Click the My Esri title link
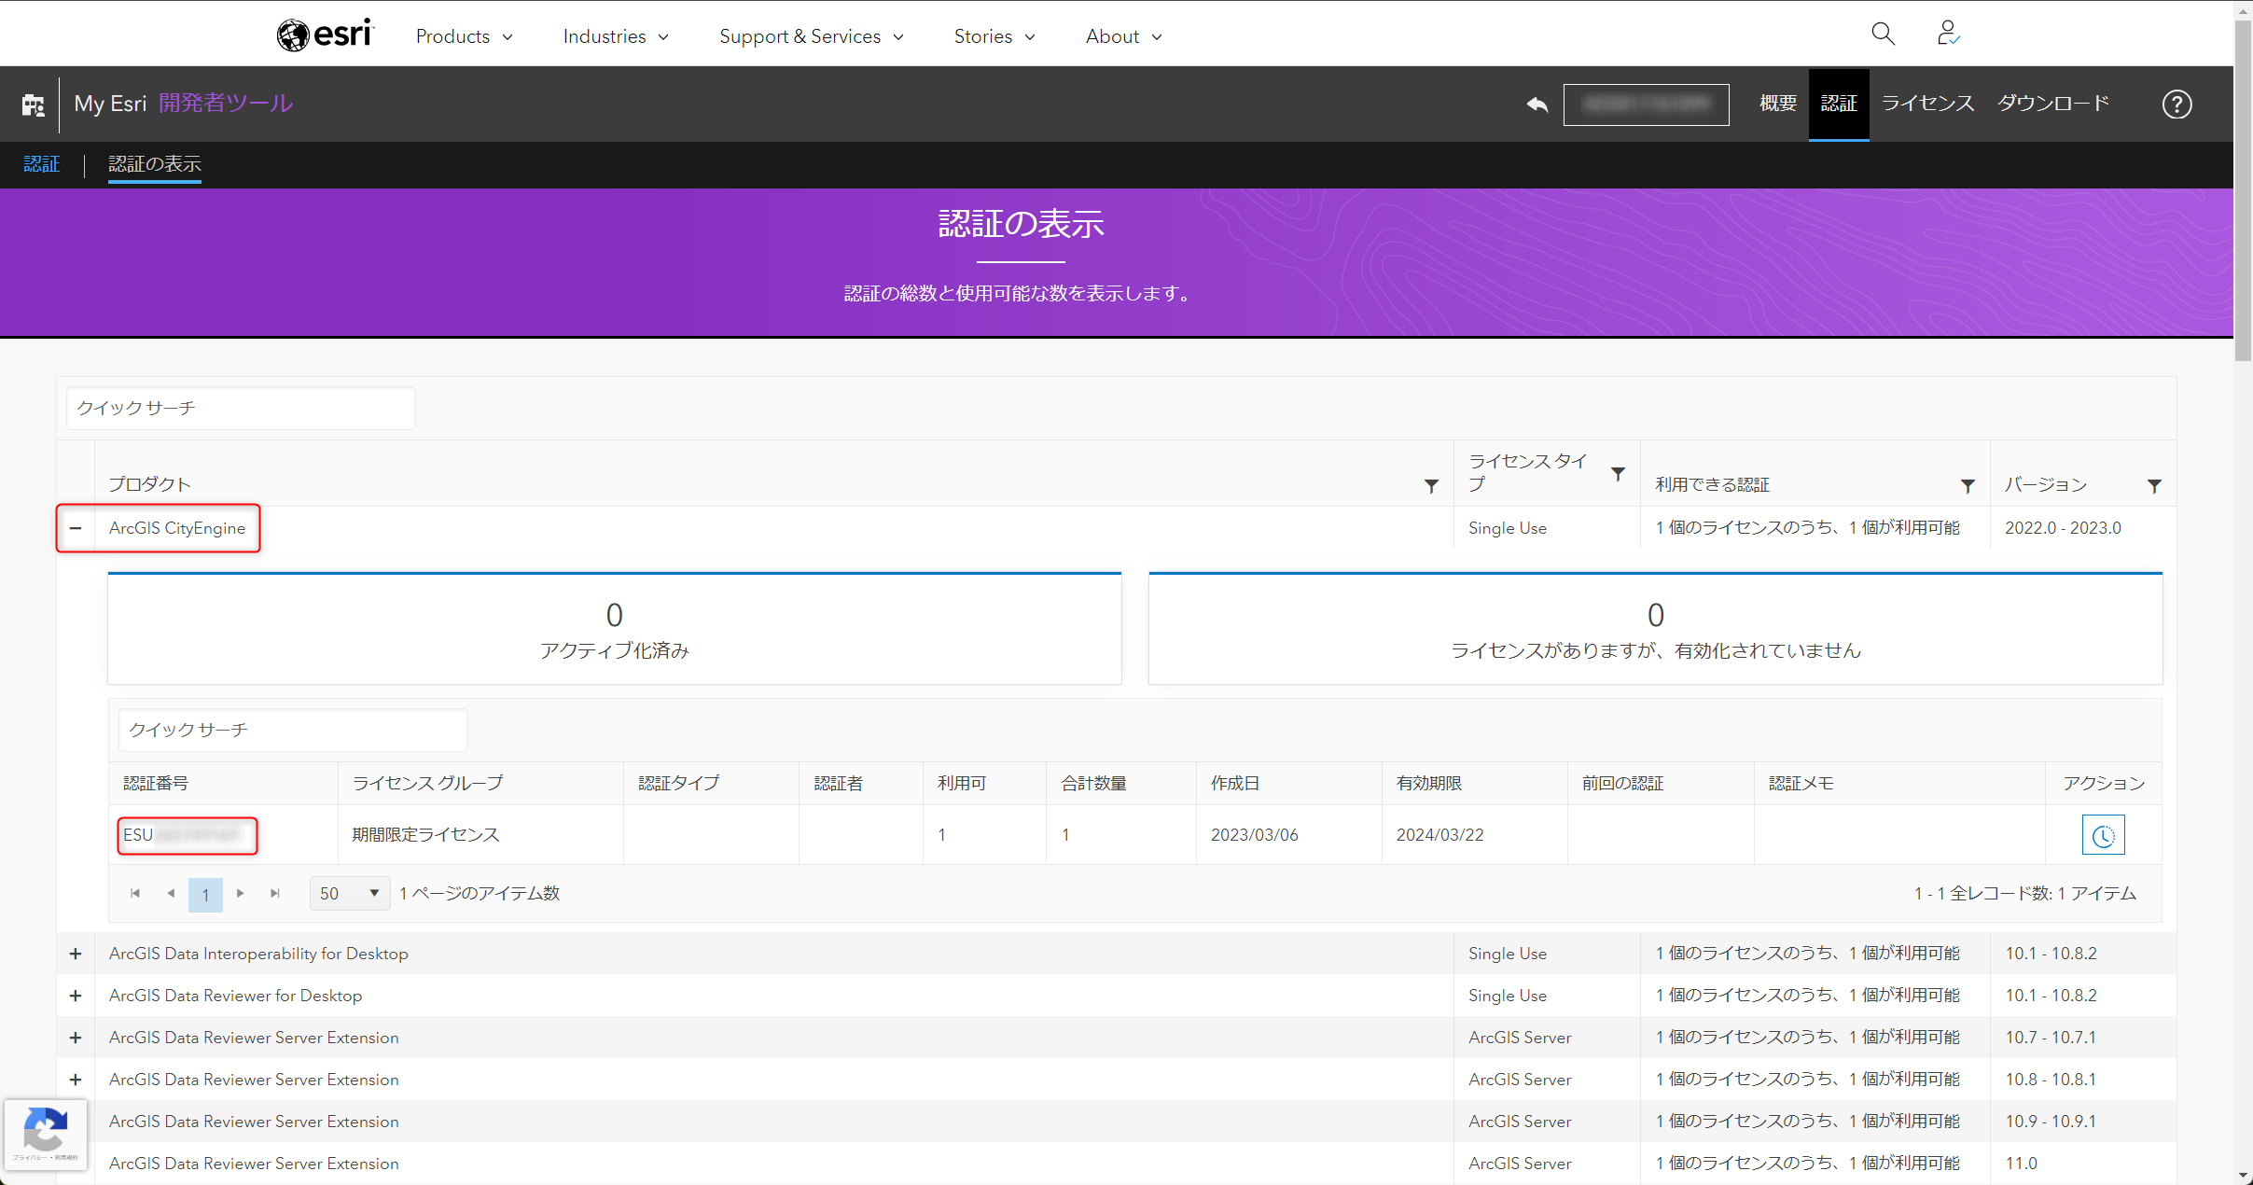The height and width of the screenshot is (1185, 2253). point(110,104)
